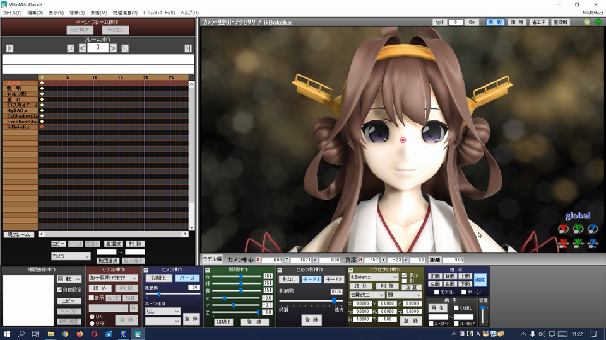
Task: Jump to the first frame
Action: pos(9,48)
